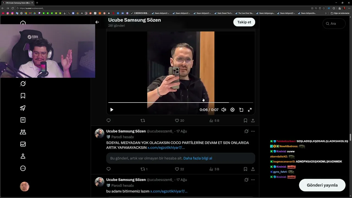Open a new browser tab
352x198 pixels.
pyautogui.click(x=37, y=3)
